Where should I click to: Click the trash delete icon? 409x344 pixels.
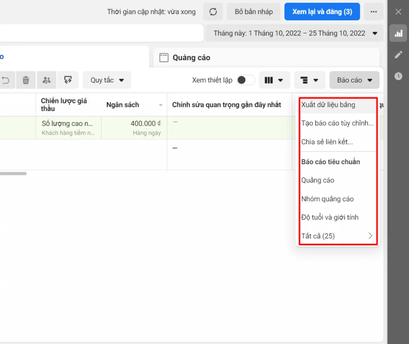[x=26, y=80]
